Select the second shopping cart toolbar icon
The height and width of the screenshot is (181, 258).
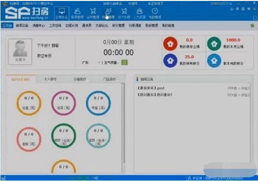tap(124, 13)
